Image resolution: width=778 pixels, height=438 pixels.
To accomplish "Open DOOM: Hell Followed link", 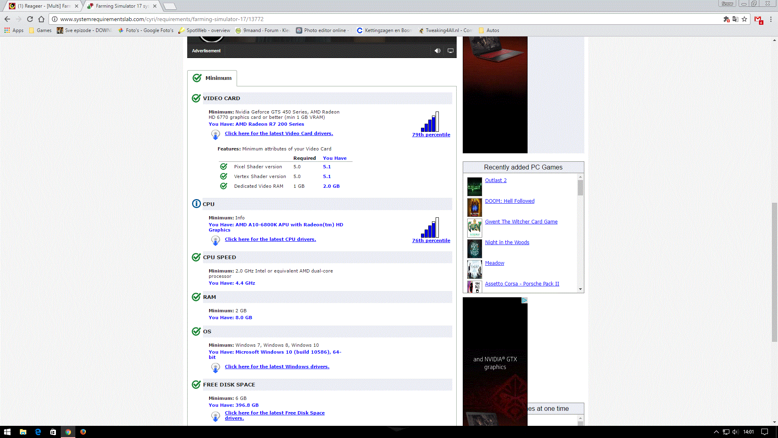I will tap(510, 201).
